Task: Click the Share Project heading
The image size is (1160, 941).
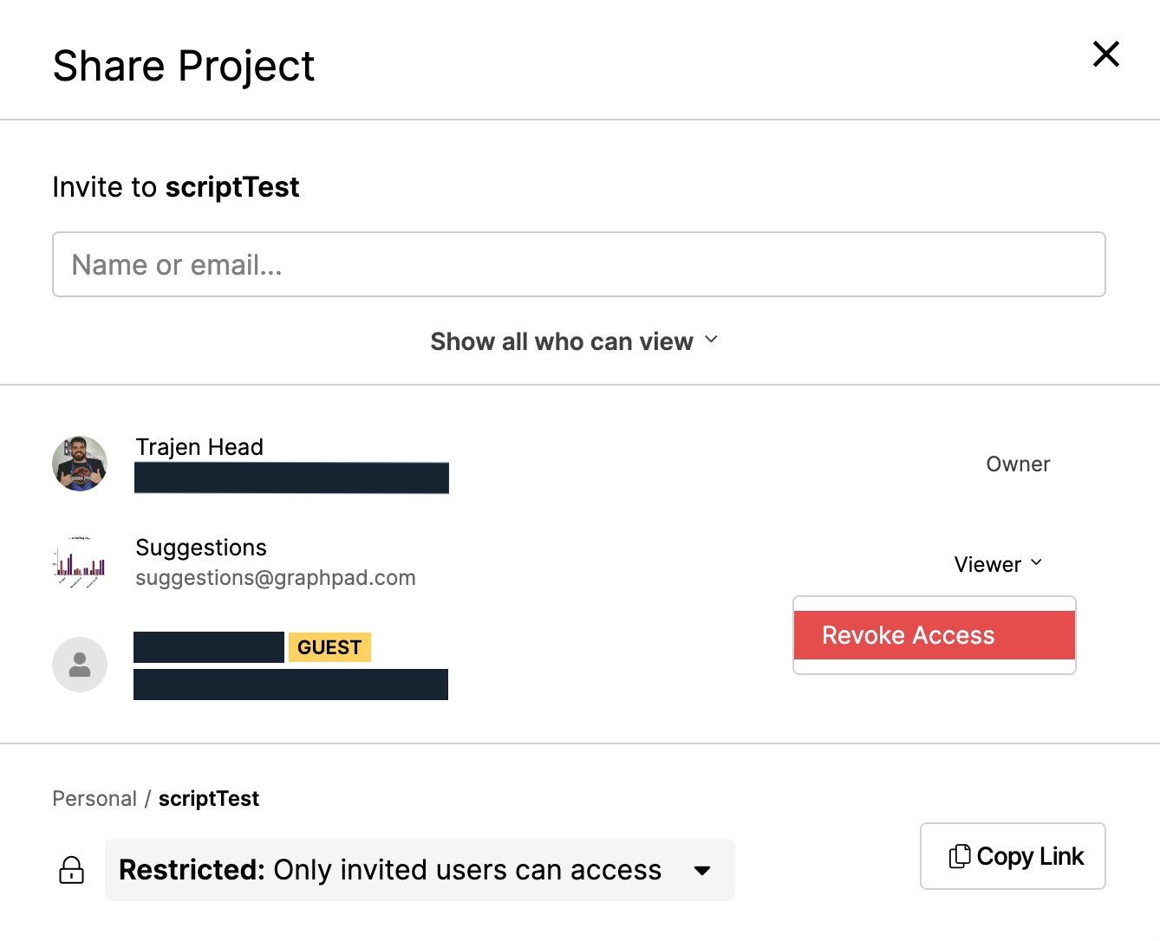Action: click(x=184, y=66)
